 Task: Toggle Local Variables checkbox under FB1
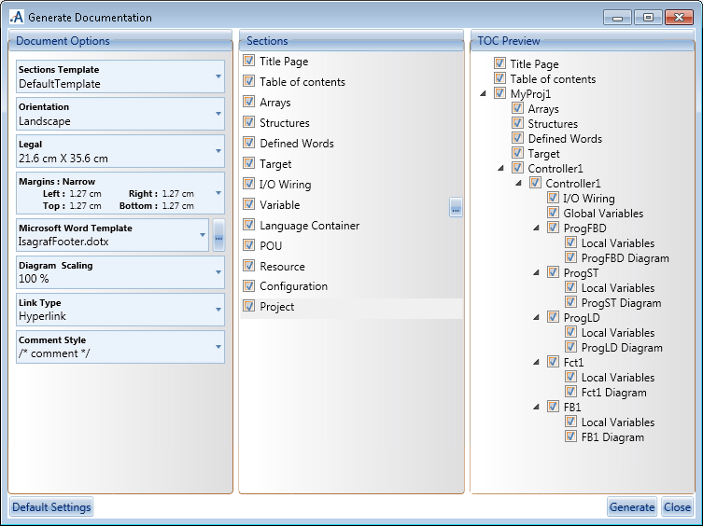(570, 422)
